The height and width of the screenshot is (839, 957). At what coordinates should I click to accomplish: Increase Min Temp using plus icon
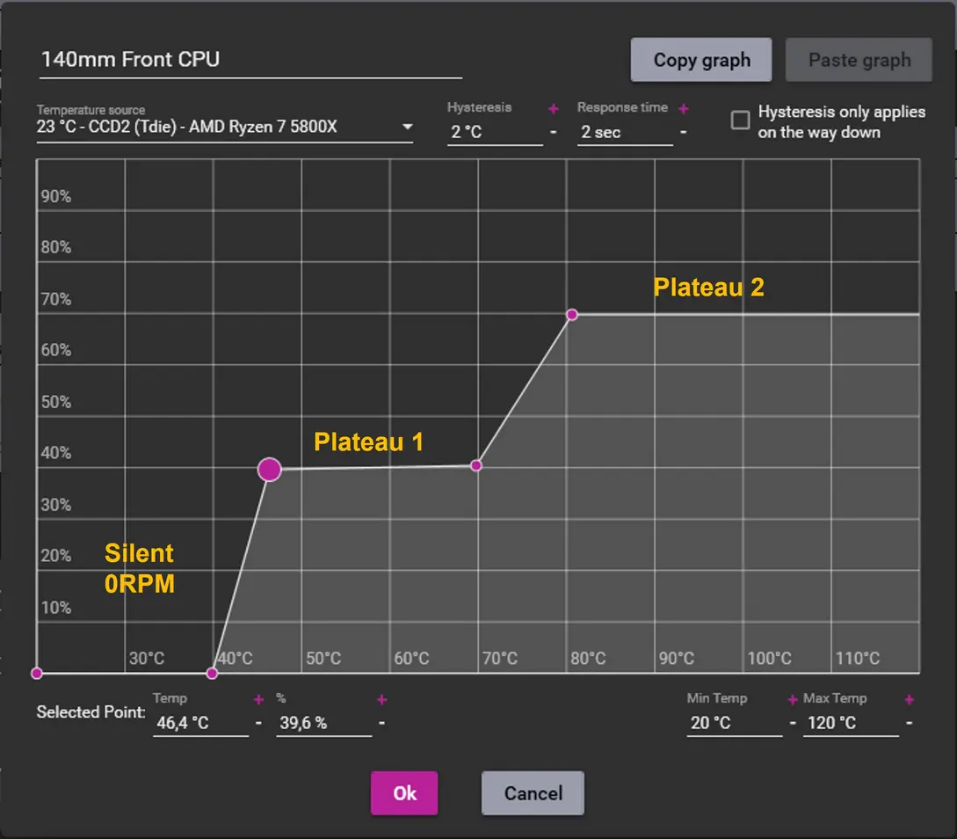point(793,700)
